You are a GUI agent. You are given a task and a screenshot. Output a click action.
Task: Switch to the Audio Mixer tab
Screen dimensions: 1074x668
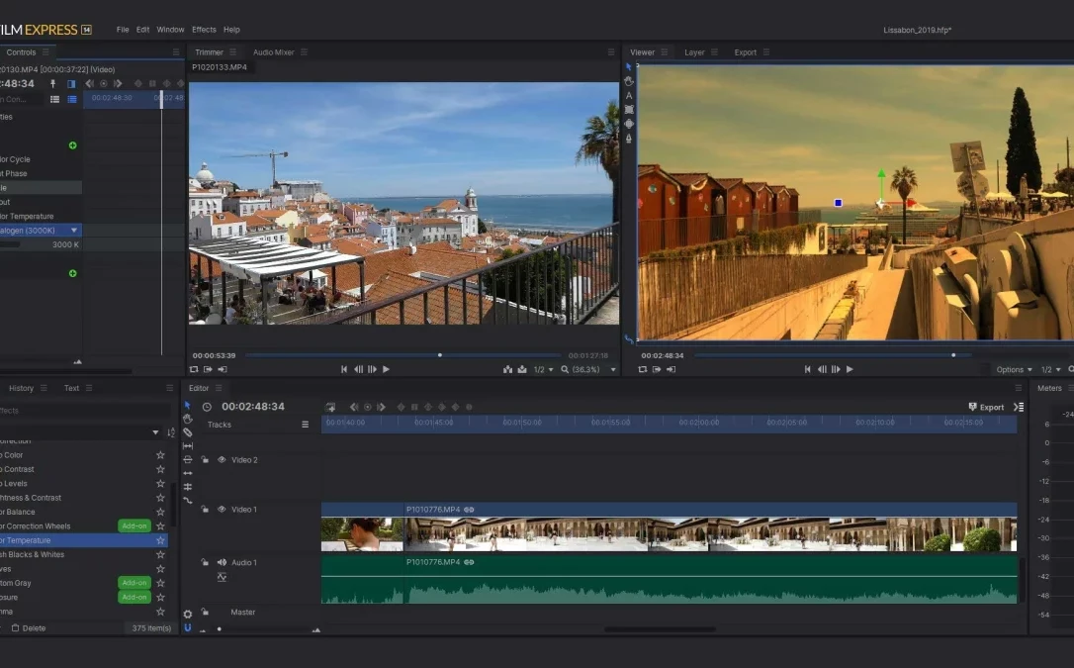pos(273,52)
